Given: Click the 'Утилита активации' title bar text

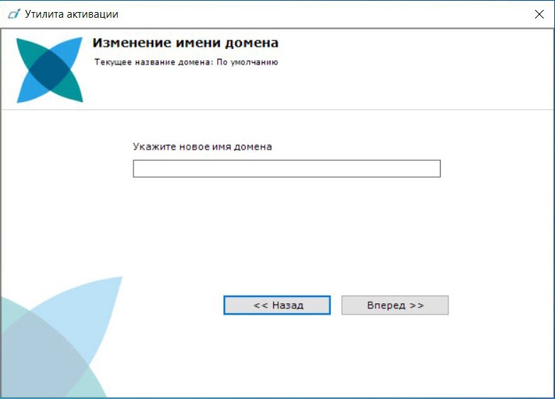Looking at the screenshot, I should tap(71, 14).
